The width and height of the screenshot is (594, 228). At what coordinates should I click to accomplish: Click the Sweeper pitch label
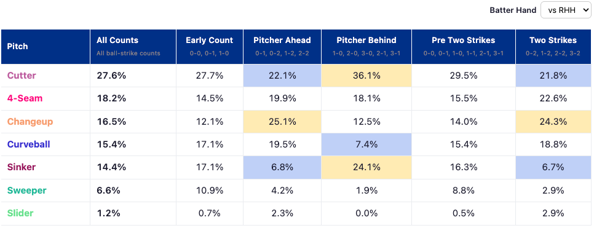click(x=26, y=190)
